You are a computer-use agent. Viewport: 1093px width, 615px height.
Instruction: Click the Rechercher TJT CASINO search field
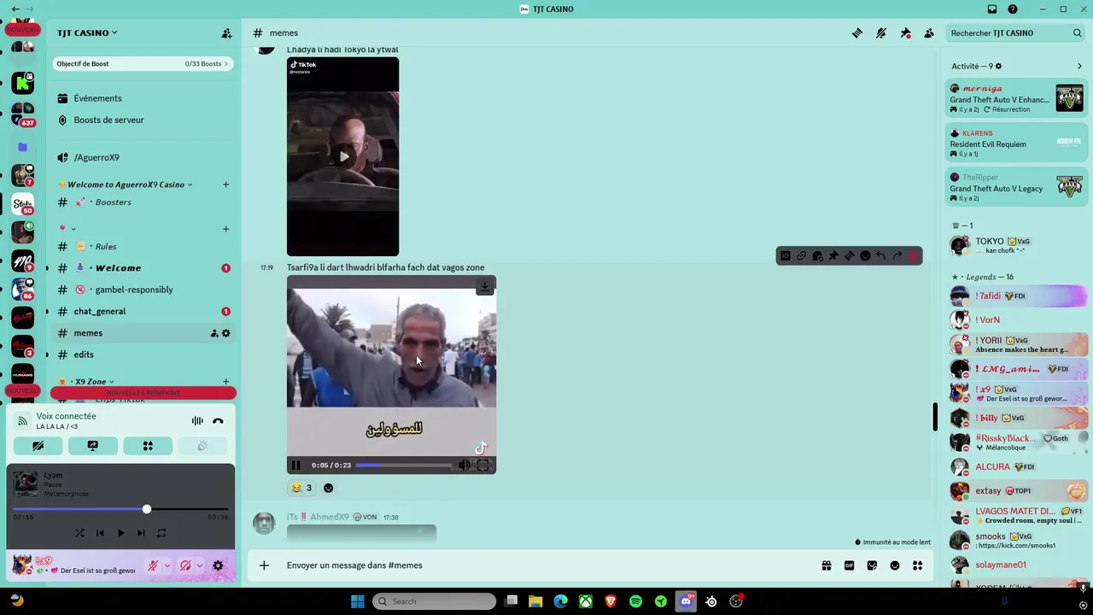[x=1016, y=33]
